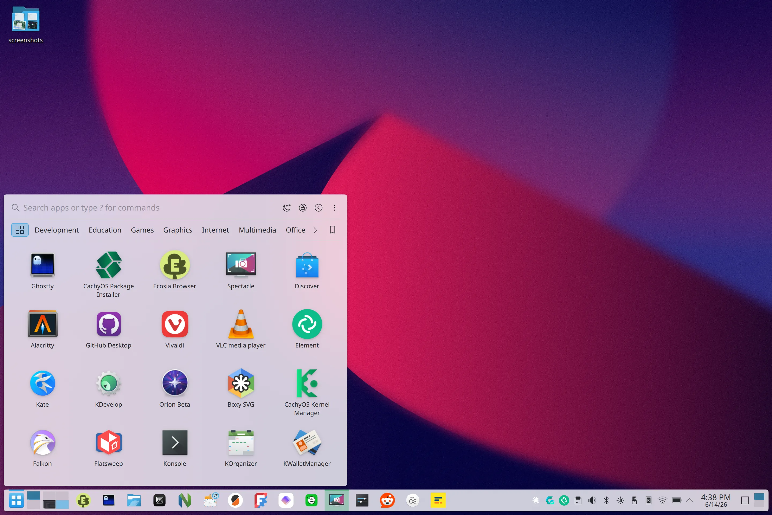
Task: Click the Leave session icon in launcher
Action: click(x=318, y=208)
